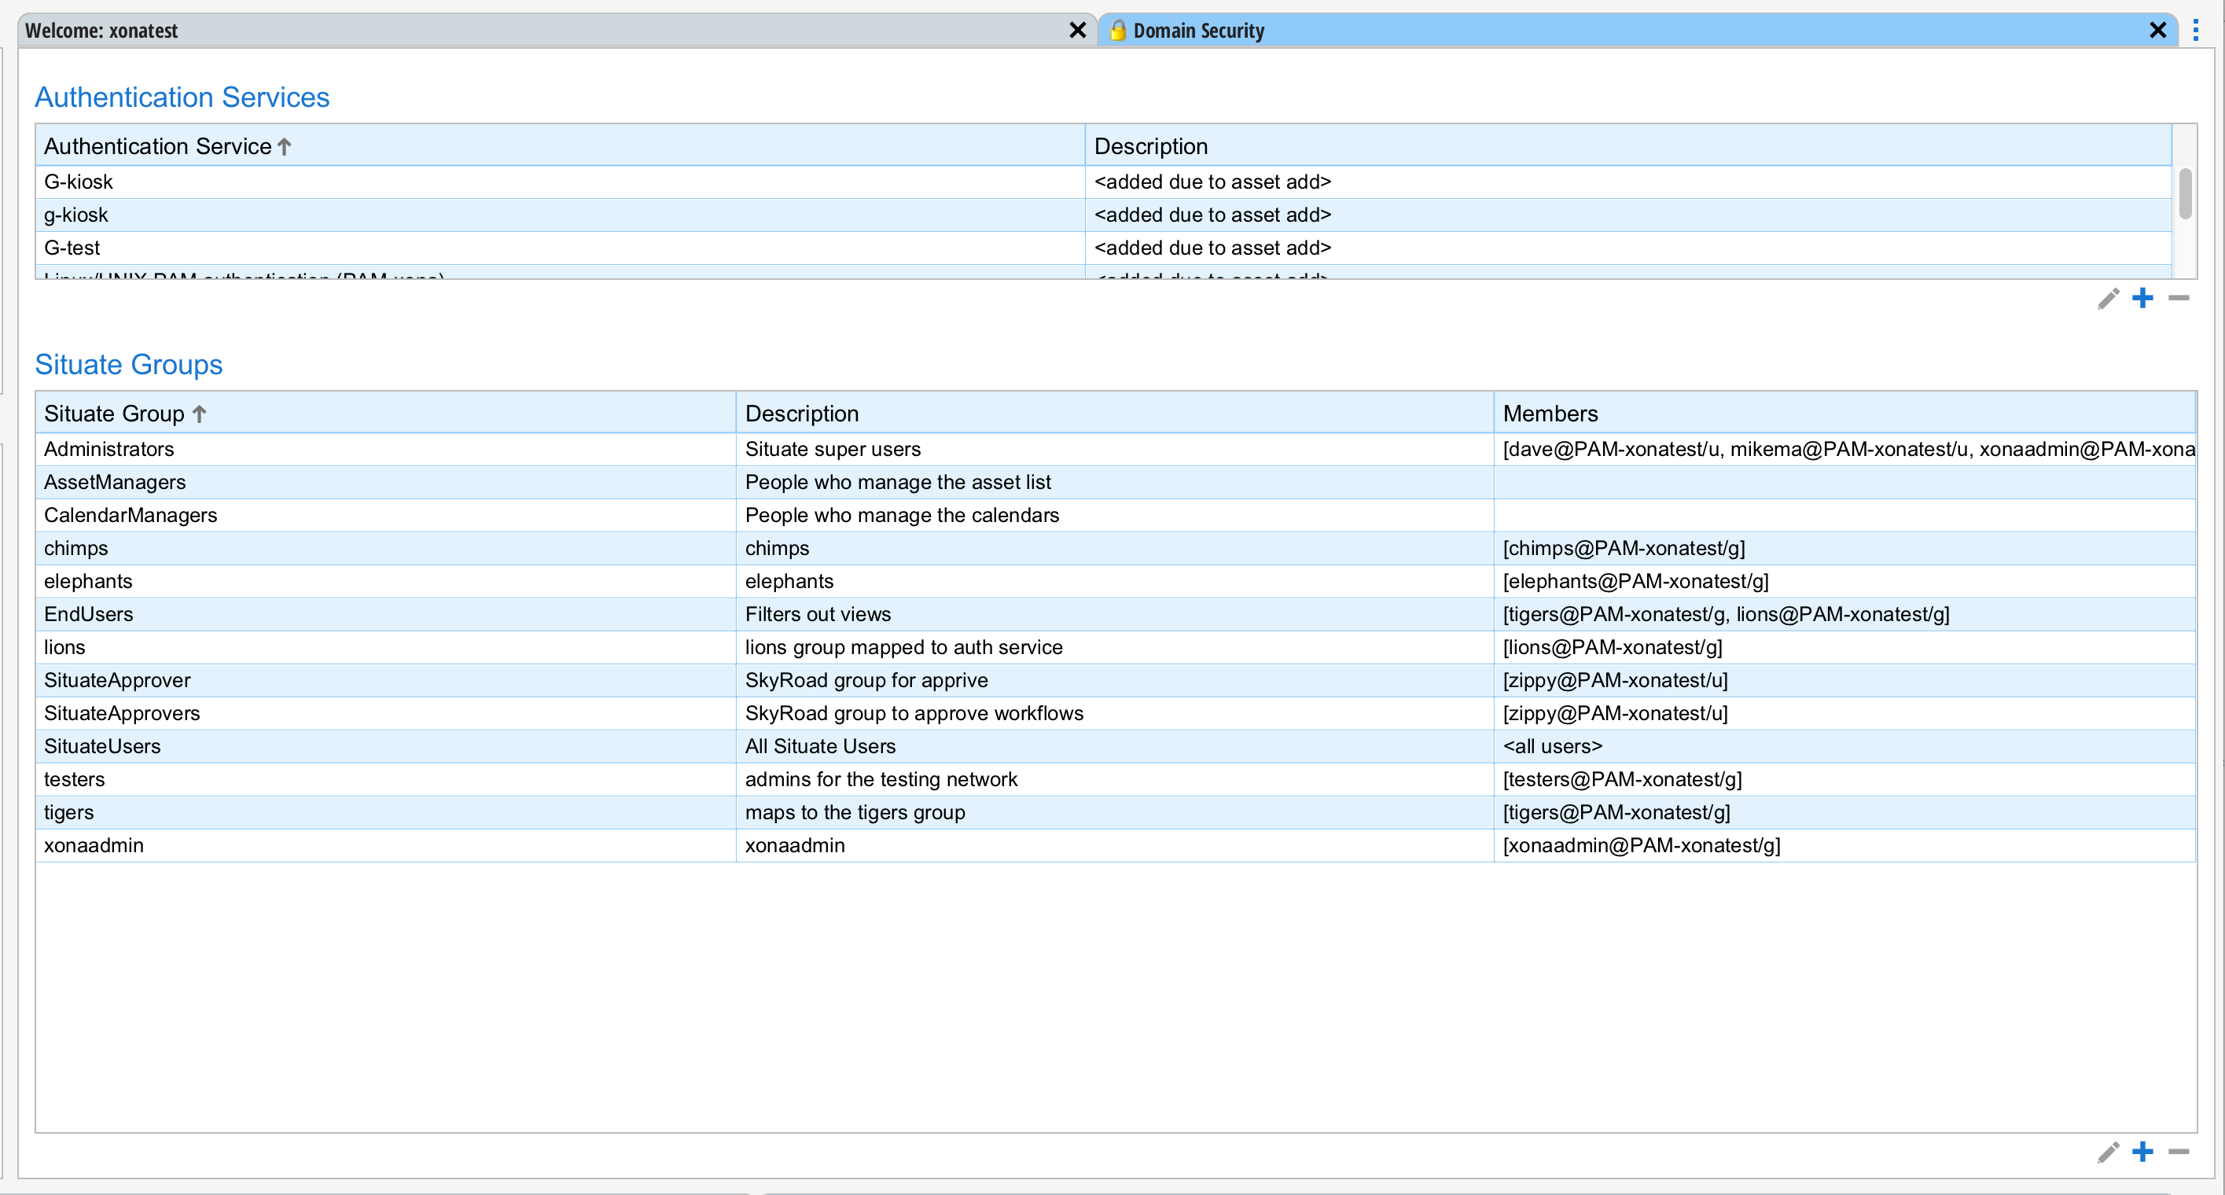Remove an authentication service using the minus icon
This screenshot has height=1195, width=2225.
pyautogui.click(x=2179, y=298)
